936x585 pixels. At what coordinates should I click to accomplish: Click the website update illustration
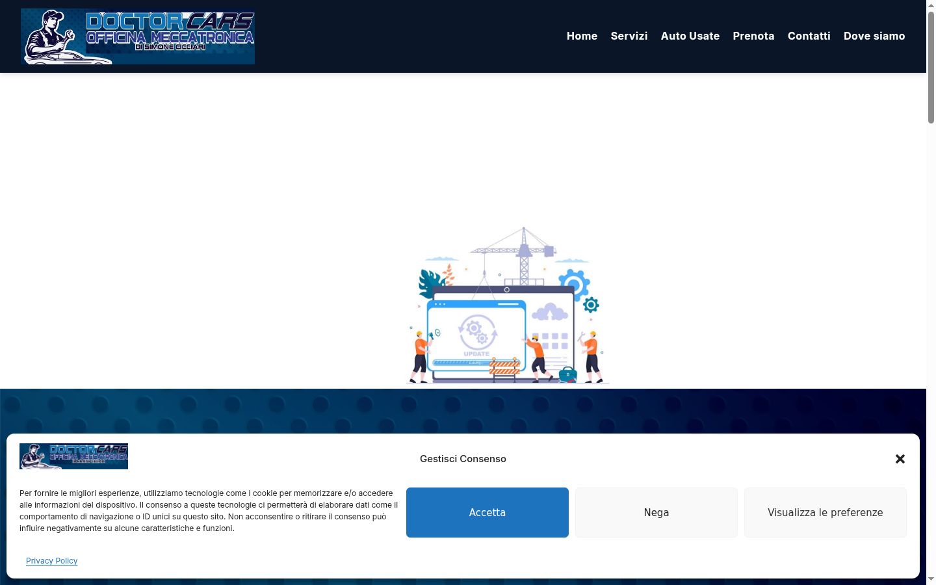[508, 305]
